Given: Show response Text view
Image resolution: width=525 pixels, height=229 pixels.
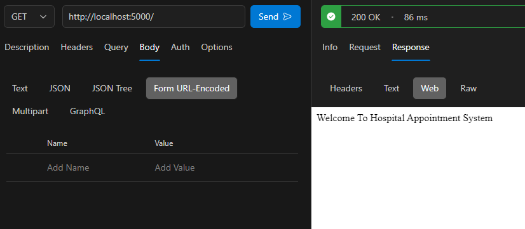Looking at the screenshot, I should (392, 88).
